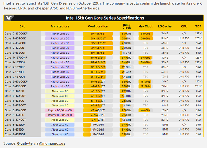Select the Core I3-13100T SKU cell

coord(22,134)
